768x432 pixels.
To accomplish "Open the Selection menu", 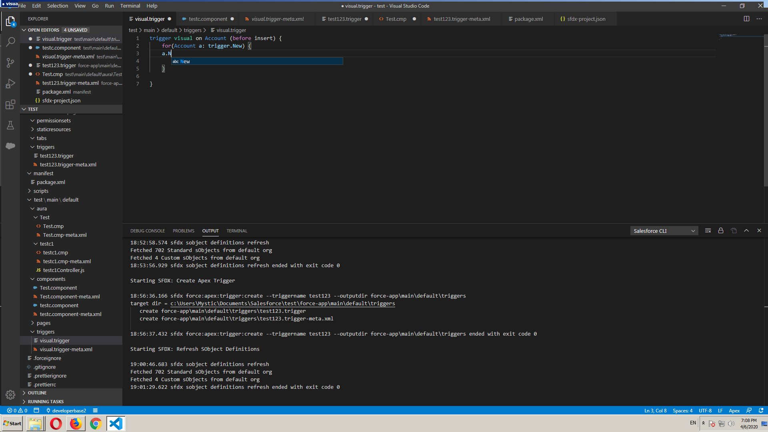I will [57, 6].
